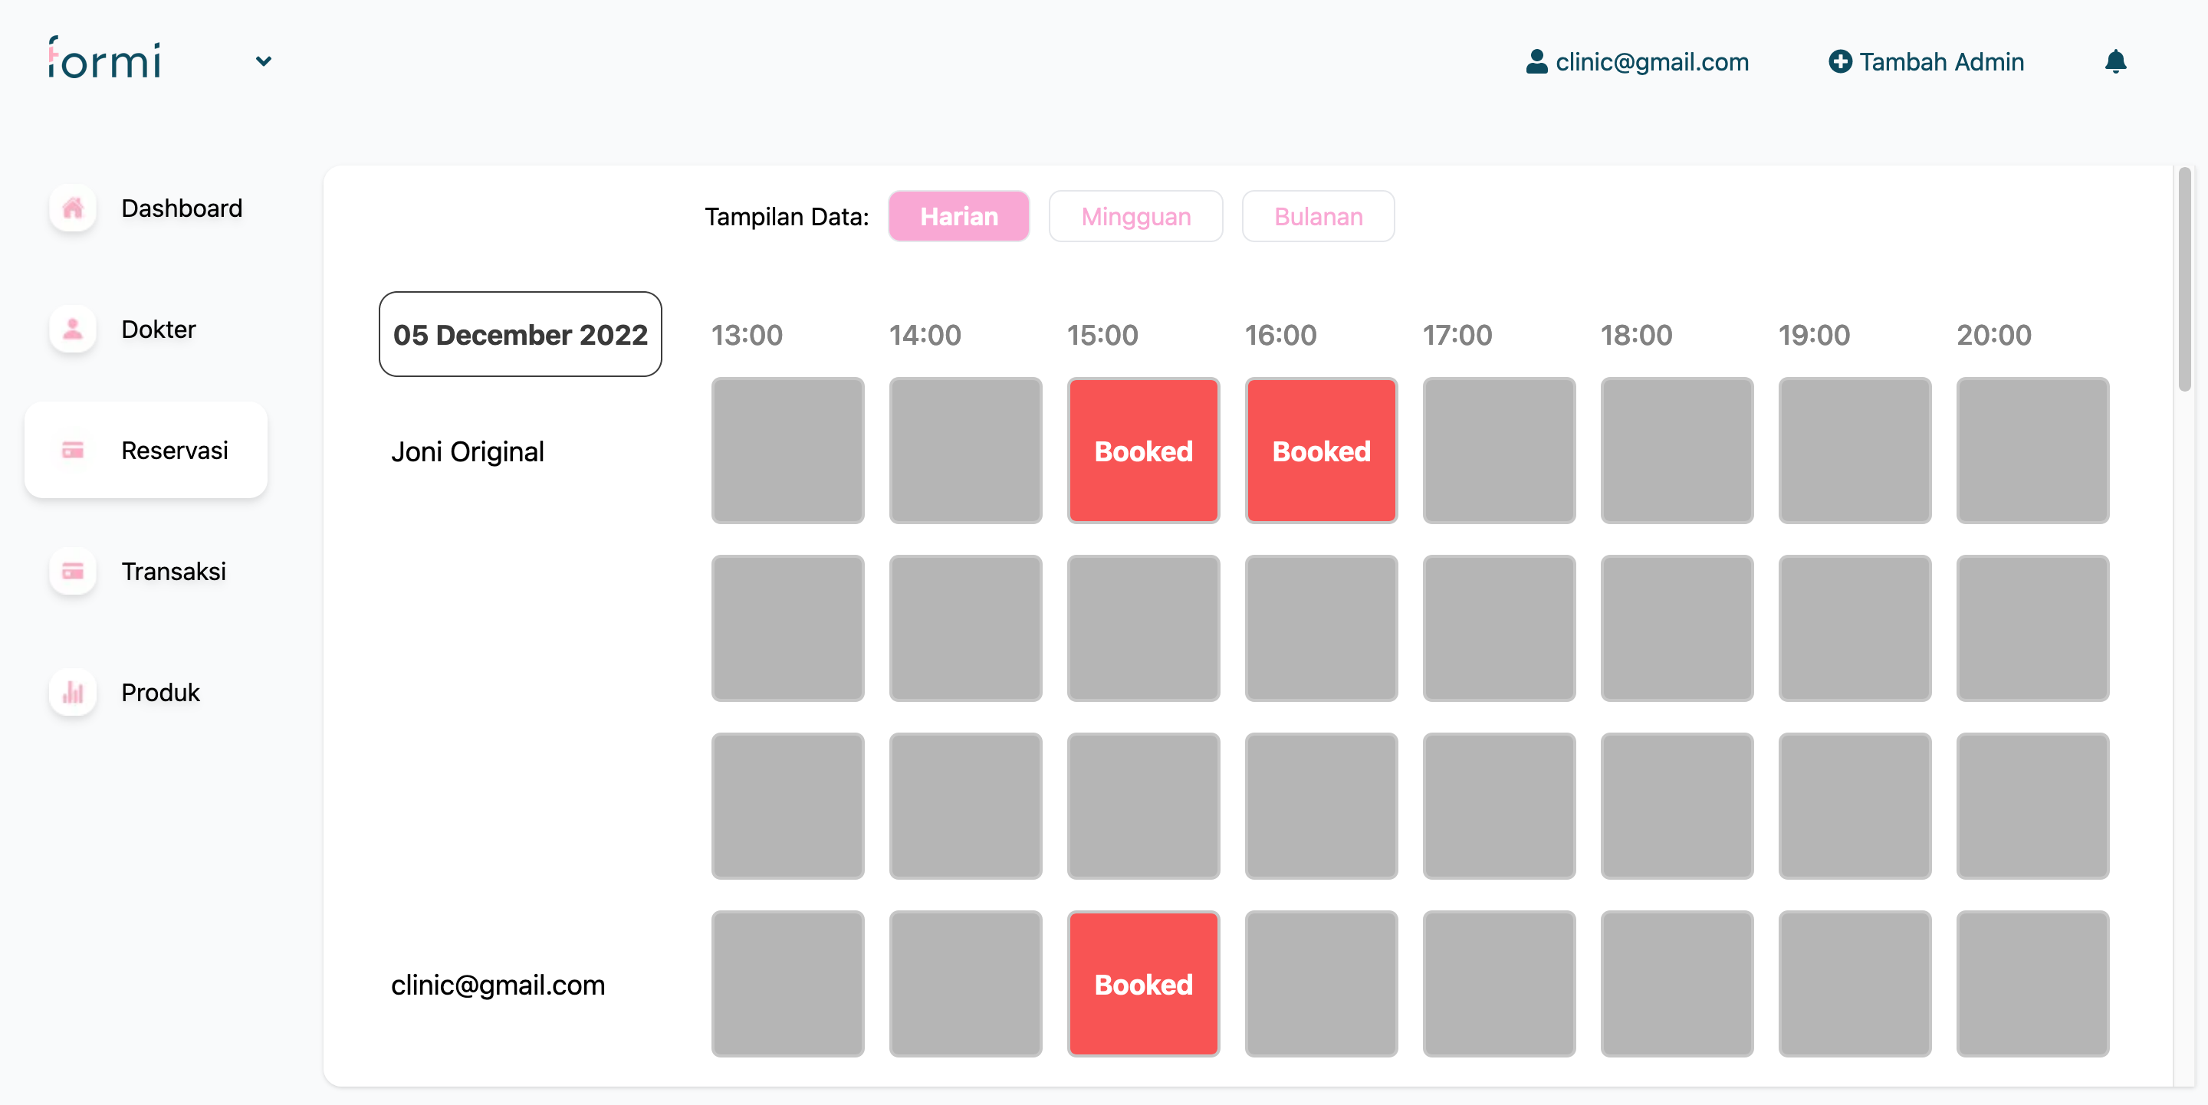Click the plus icon for Tambah Admin

click(x=1839, y=61)
